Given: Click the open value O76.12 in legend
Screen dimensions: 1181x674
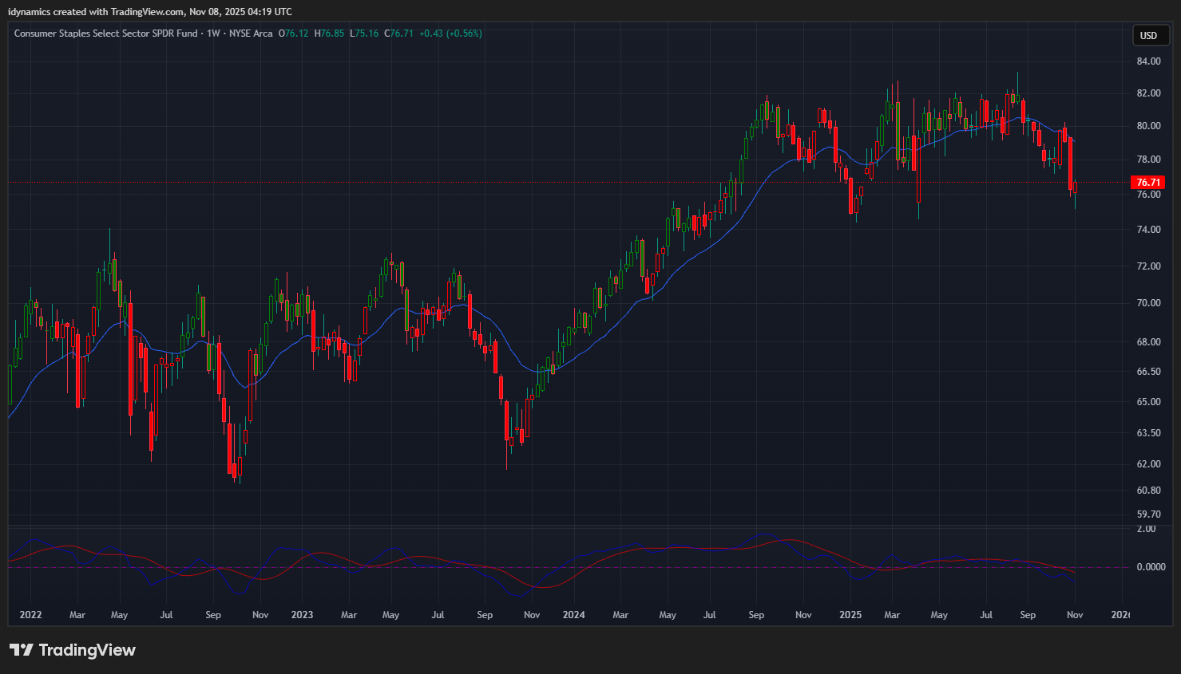Looking at the screenshot, I should [x=293, y=34].
